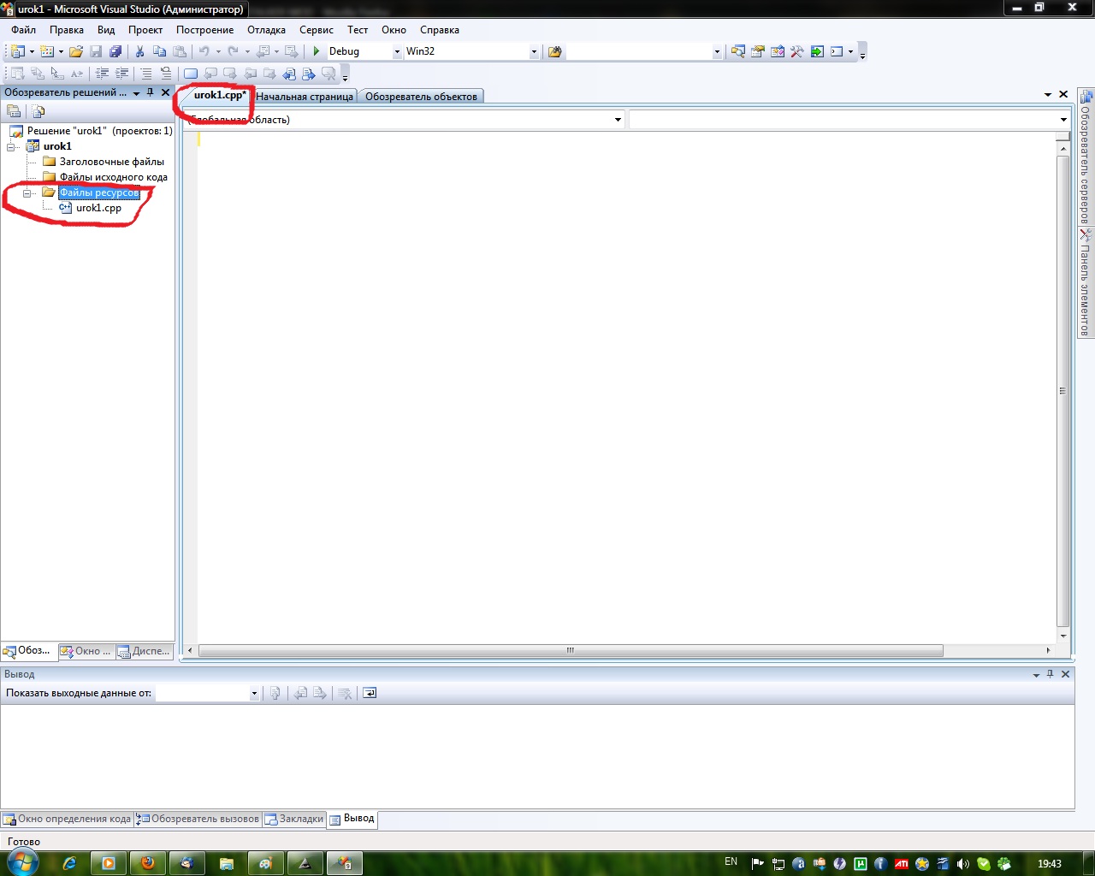
Task: Open the Win32 platform dropdown
Action: coord(534,52)
